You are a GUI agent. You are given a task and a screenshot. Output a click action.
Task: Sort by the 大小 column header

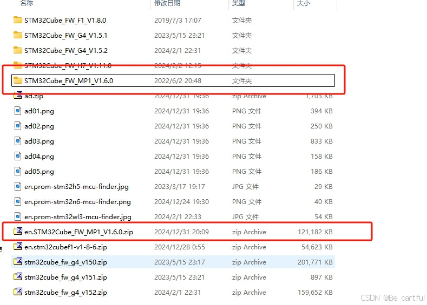304,3
